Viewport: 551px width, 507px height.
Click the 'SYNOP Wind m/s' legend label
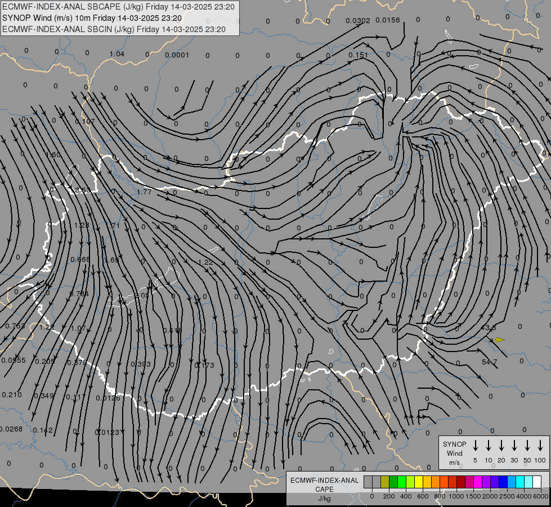pos(454,453)
